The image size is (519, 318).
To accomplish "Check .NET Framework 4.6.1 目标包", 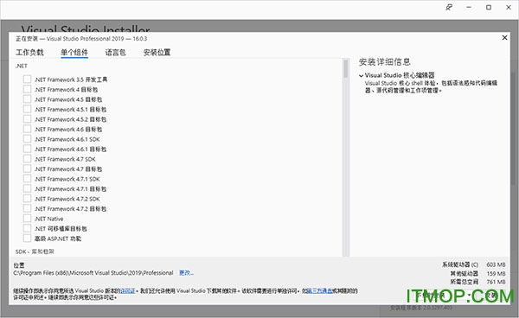I will coord(27,149).
